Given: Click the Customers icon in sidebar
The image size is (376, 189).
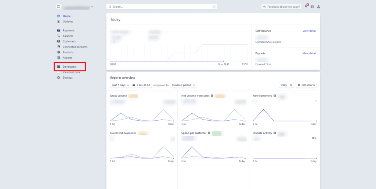Looking at the screenshot, I should (59, 41).
